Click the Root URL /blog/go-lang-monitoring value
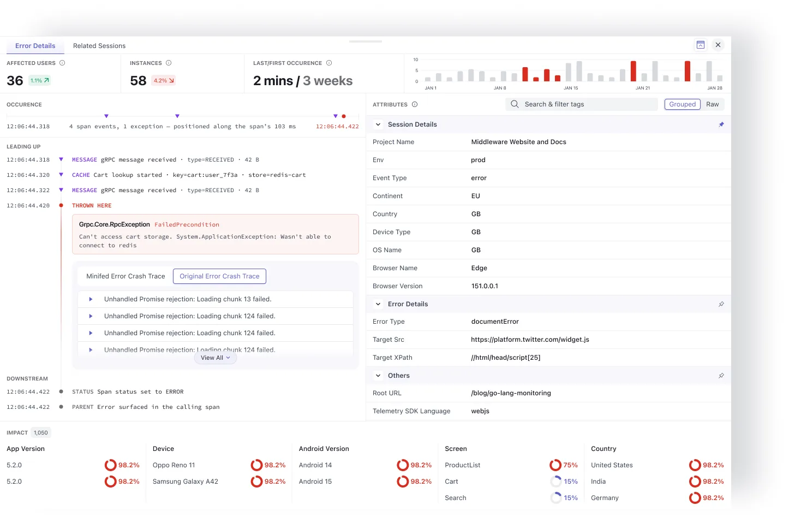The width and height of the screenshot is (789, 523). point(511,393)
